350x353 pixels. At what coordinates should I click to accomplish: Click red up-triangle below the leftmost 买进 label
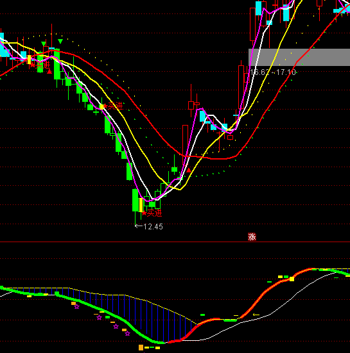coord(49,72)
